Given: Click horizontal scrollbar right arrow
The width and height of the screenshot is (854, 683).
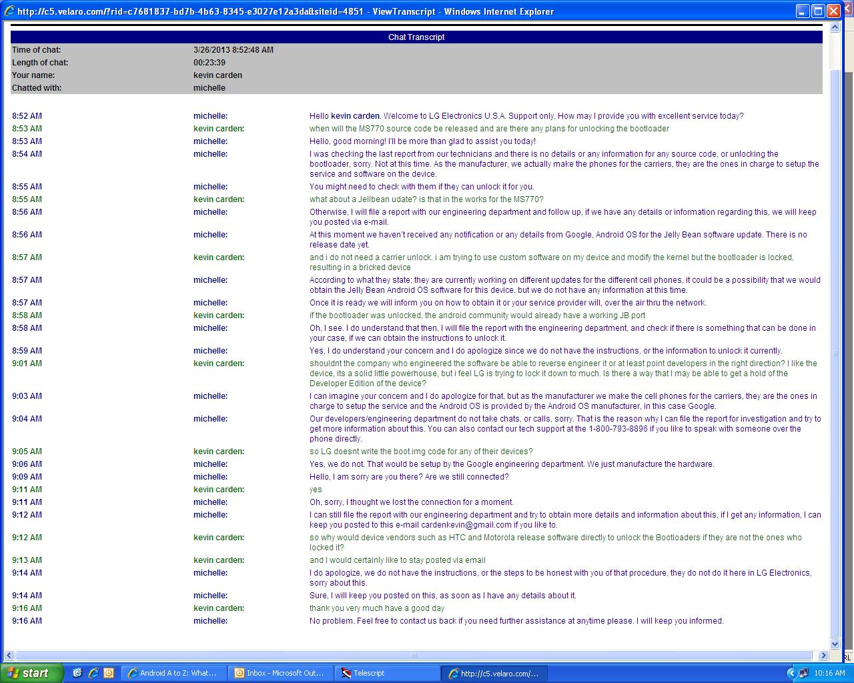Looking at the screenshot, I should click(x=823, y=656).
